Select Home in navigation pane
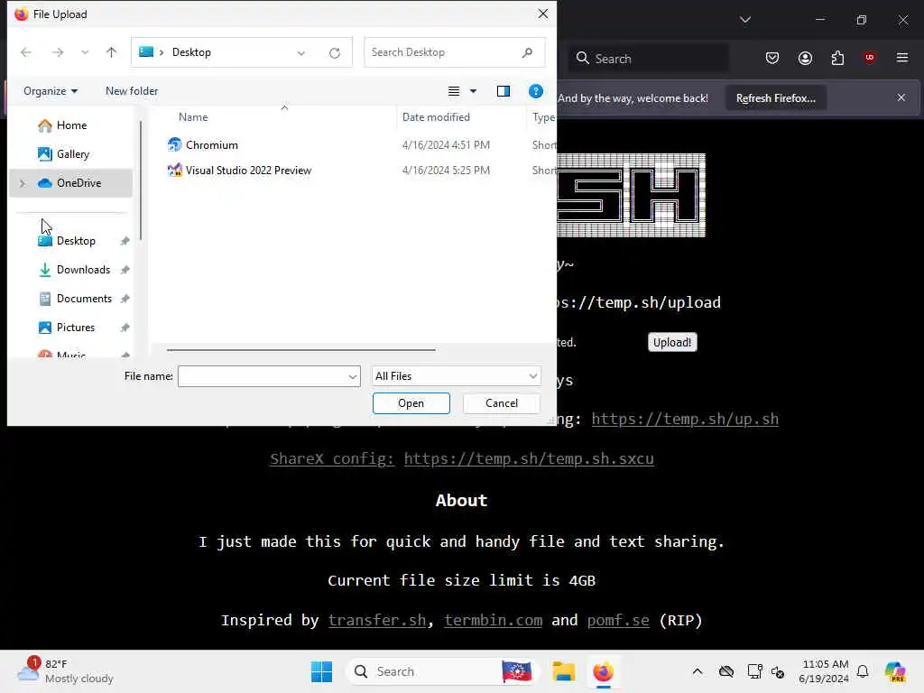This screenshot has width=924, height=693. 71,125
